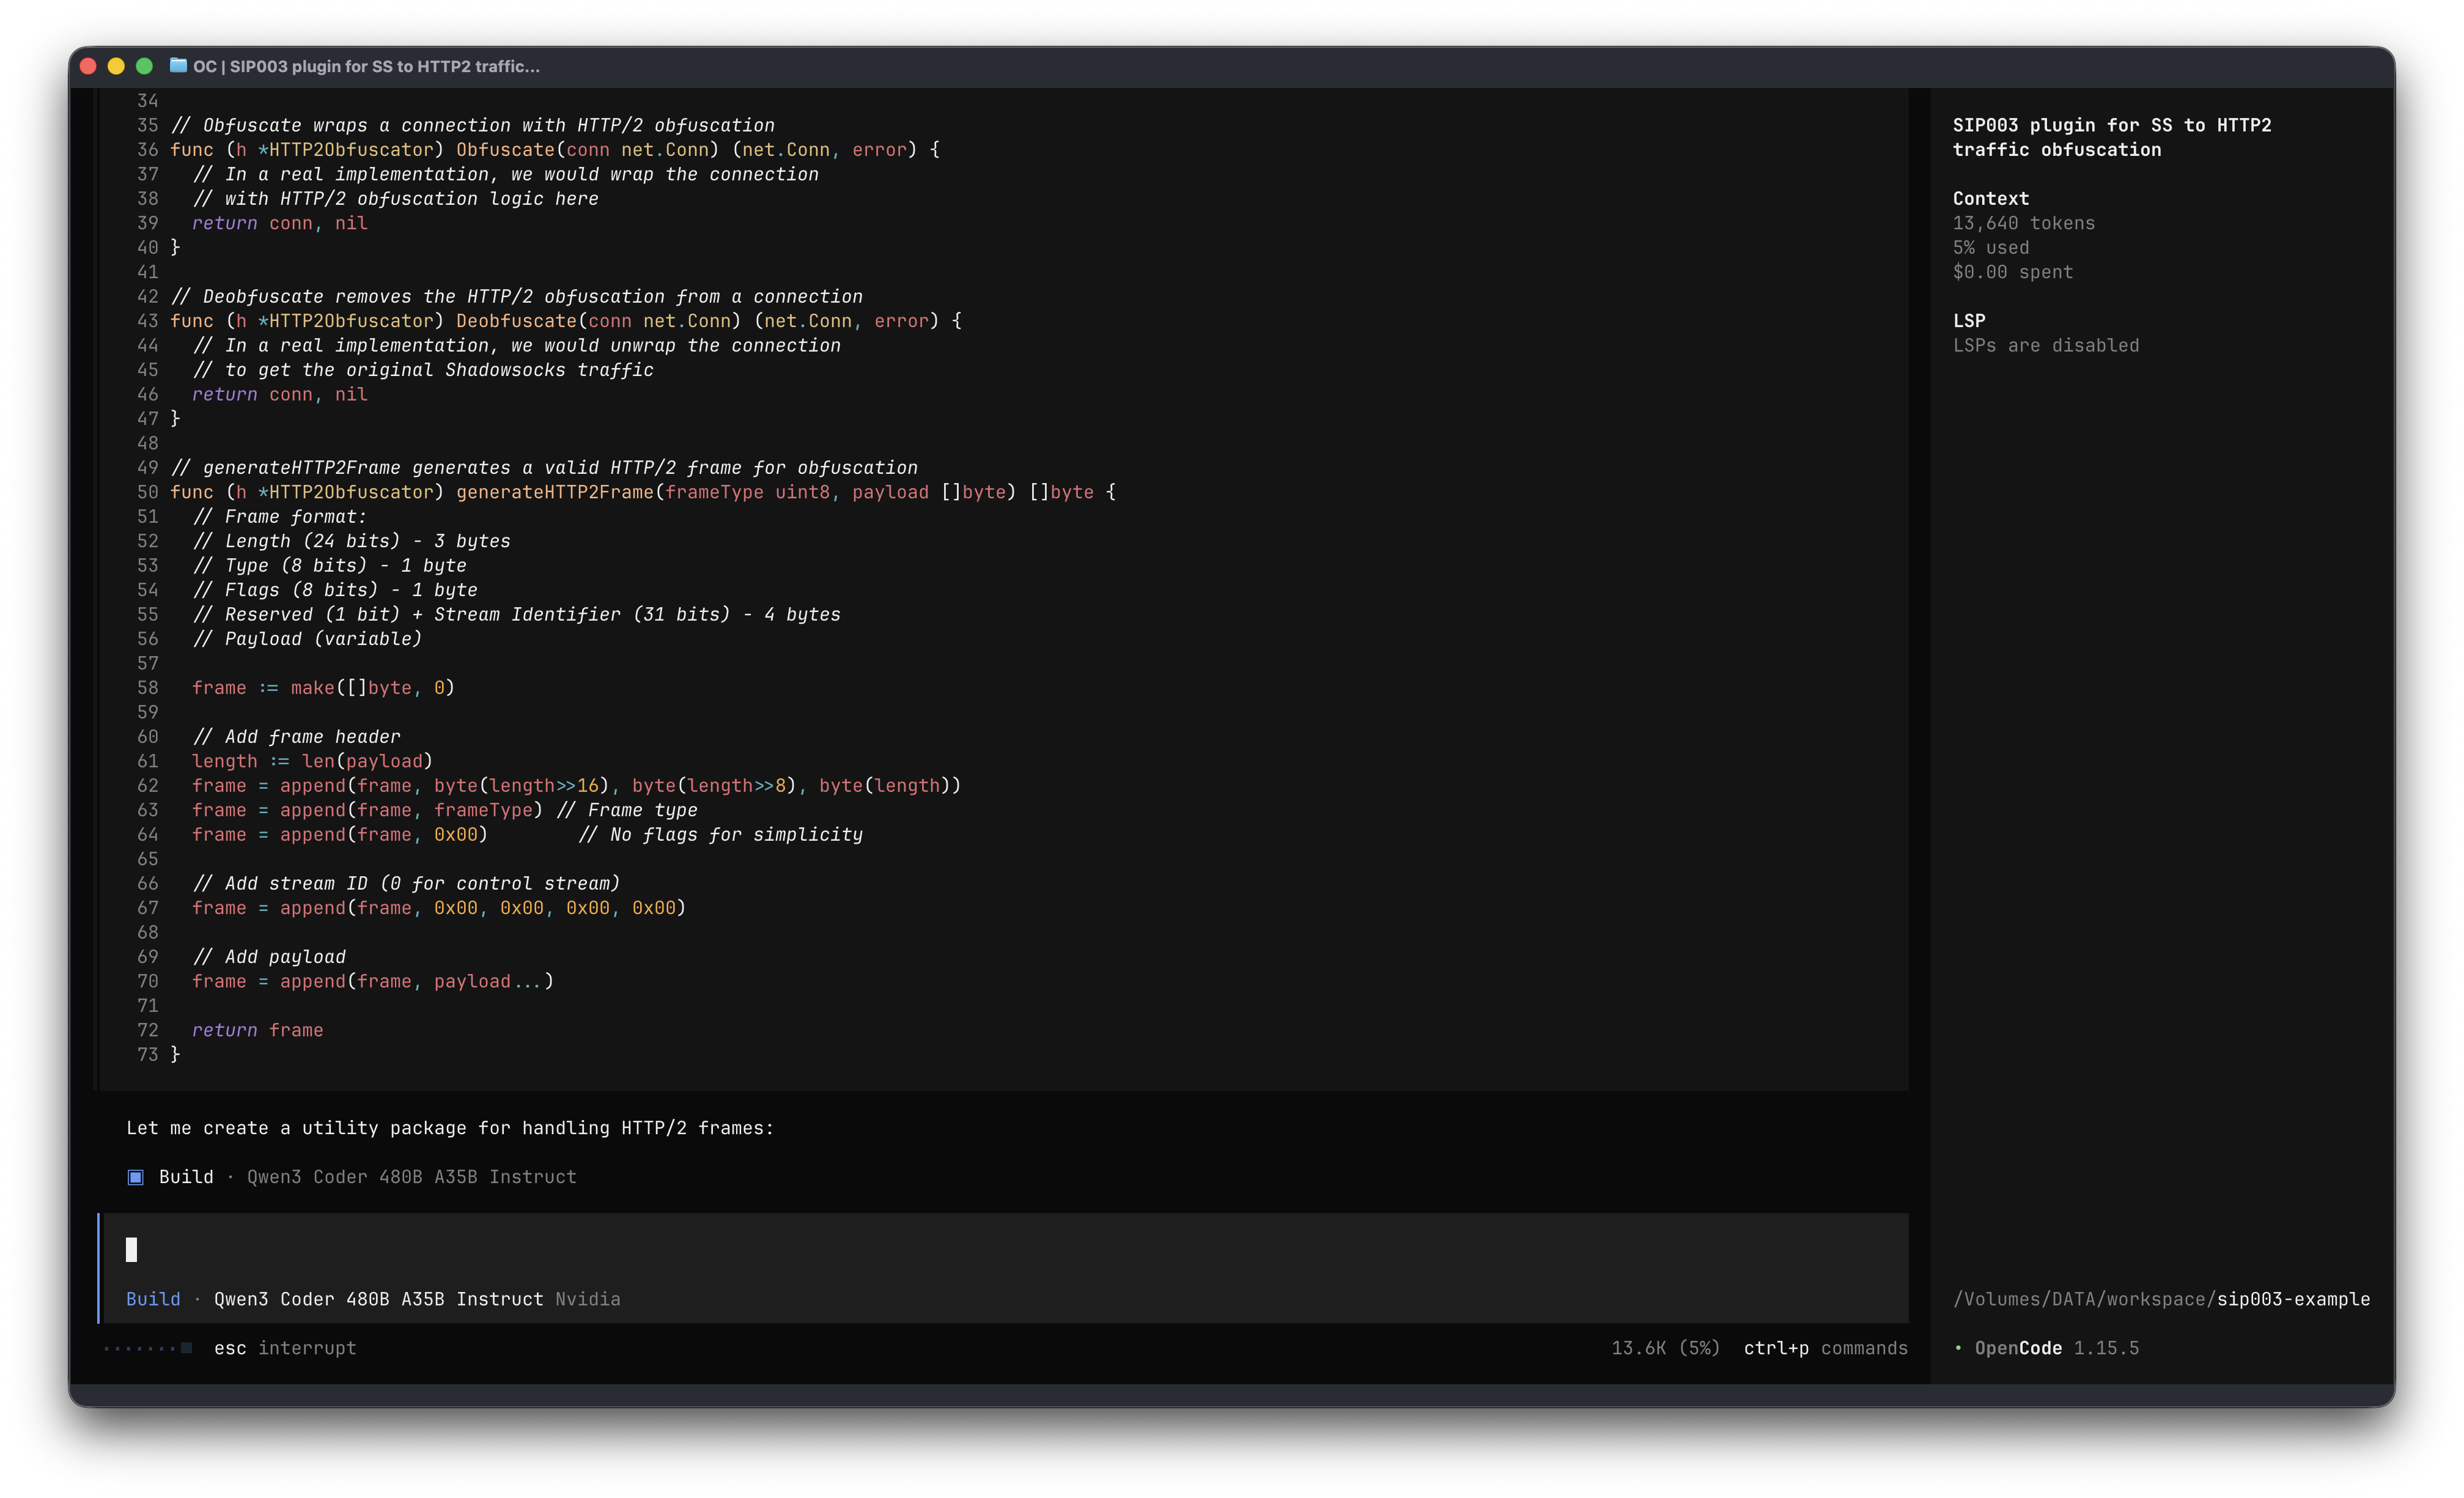Click the Obfuscate function signature on line 36
The image size is (2464, 1498).
[x=555, y=150]
